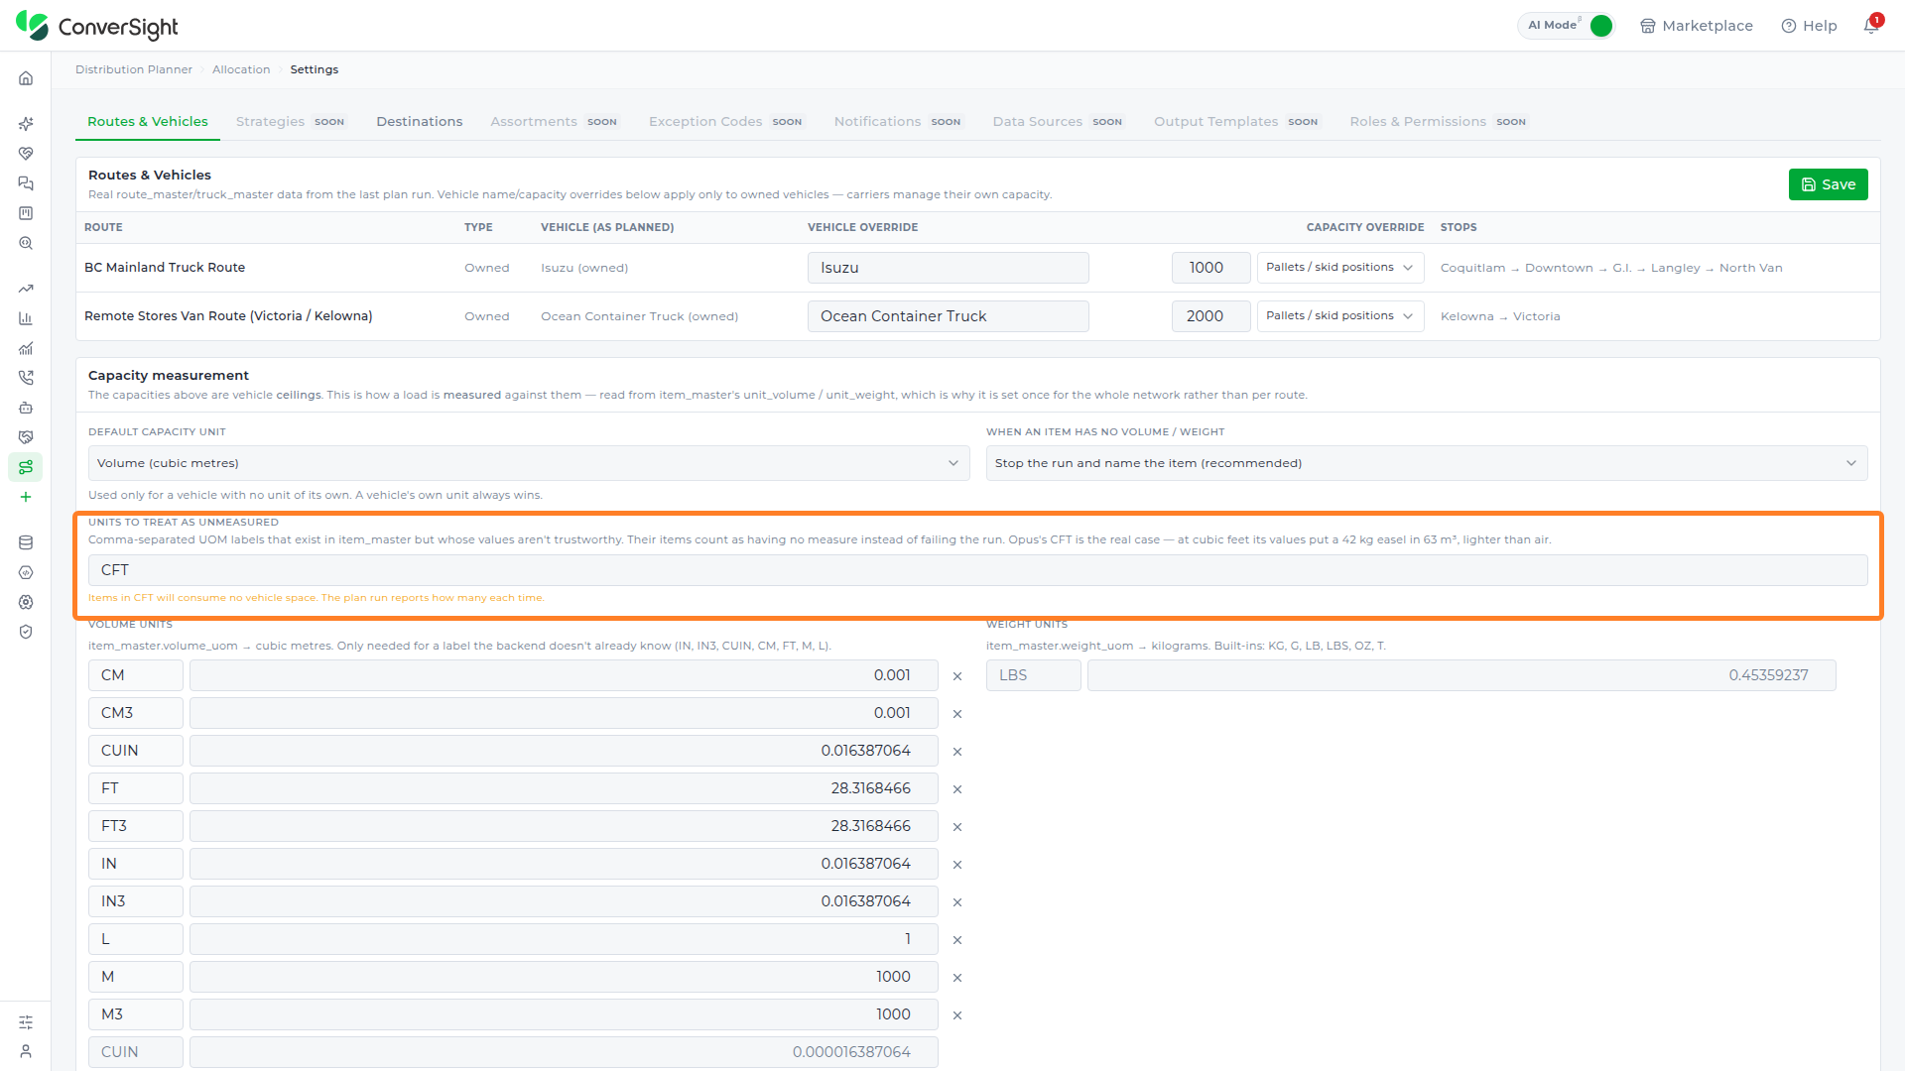Click the bar chart icon in sidebar
Image resolution: width=1905 pixels, height=1071 pixels.
click(26, 318)
